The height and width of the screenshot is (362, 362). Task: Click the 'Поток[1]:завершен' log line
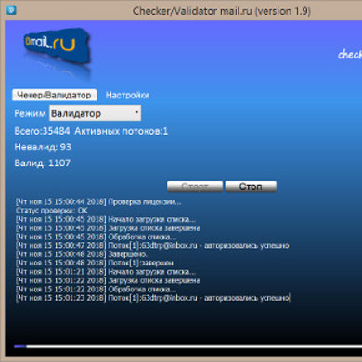95,263
